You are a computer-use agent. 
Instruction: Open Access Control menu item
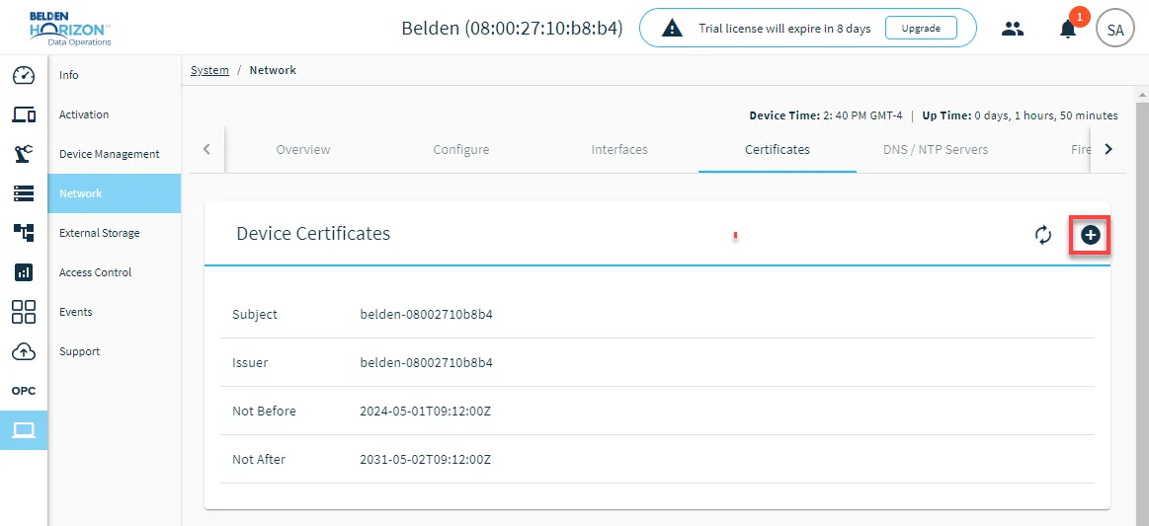[115, 272]
